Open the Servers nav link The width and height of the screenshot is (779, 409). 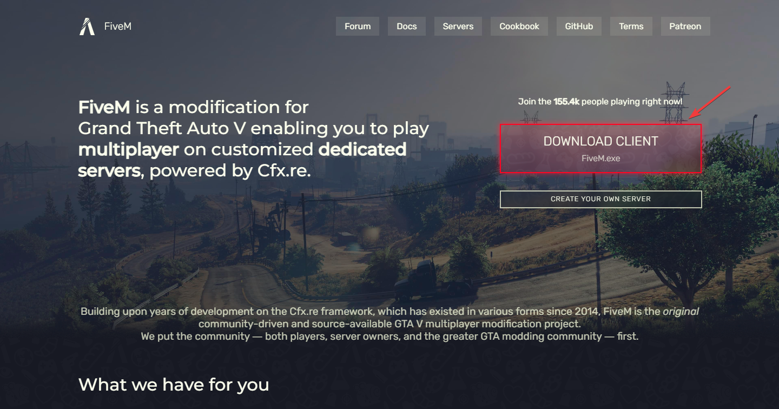point(458,26)
